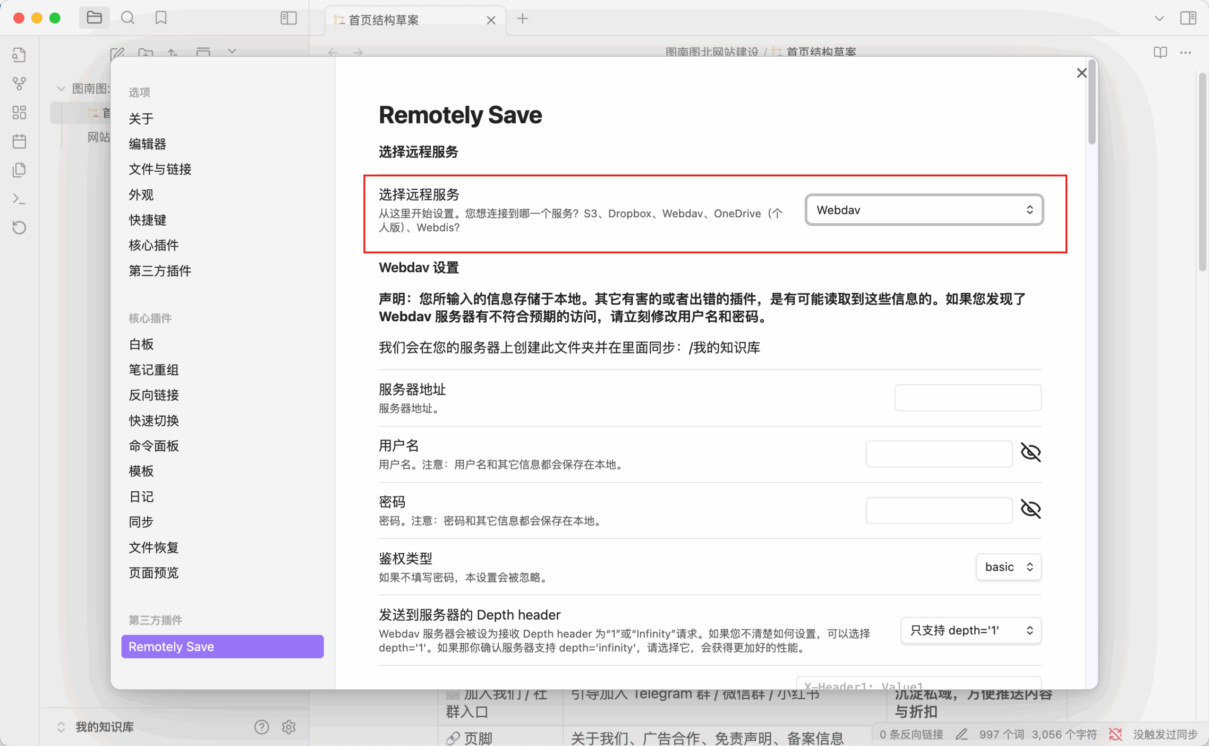Toggle username visibility eye icon

pyautogui.click(x=1030, y=453)
